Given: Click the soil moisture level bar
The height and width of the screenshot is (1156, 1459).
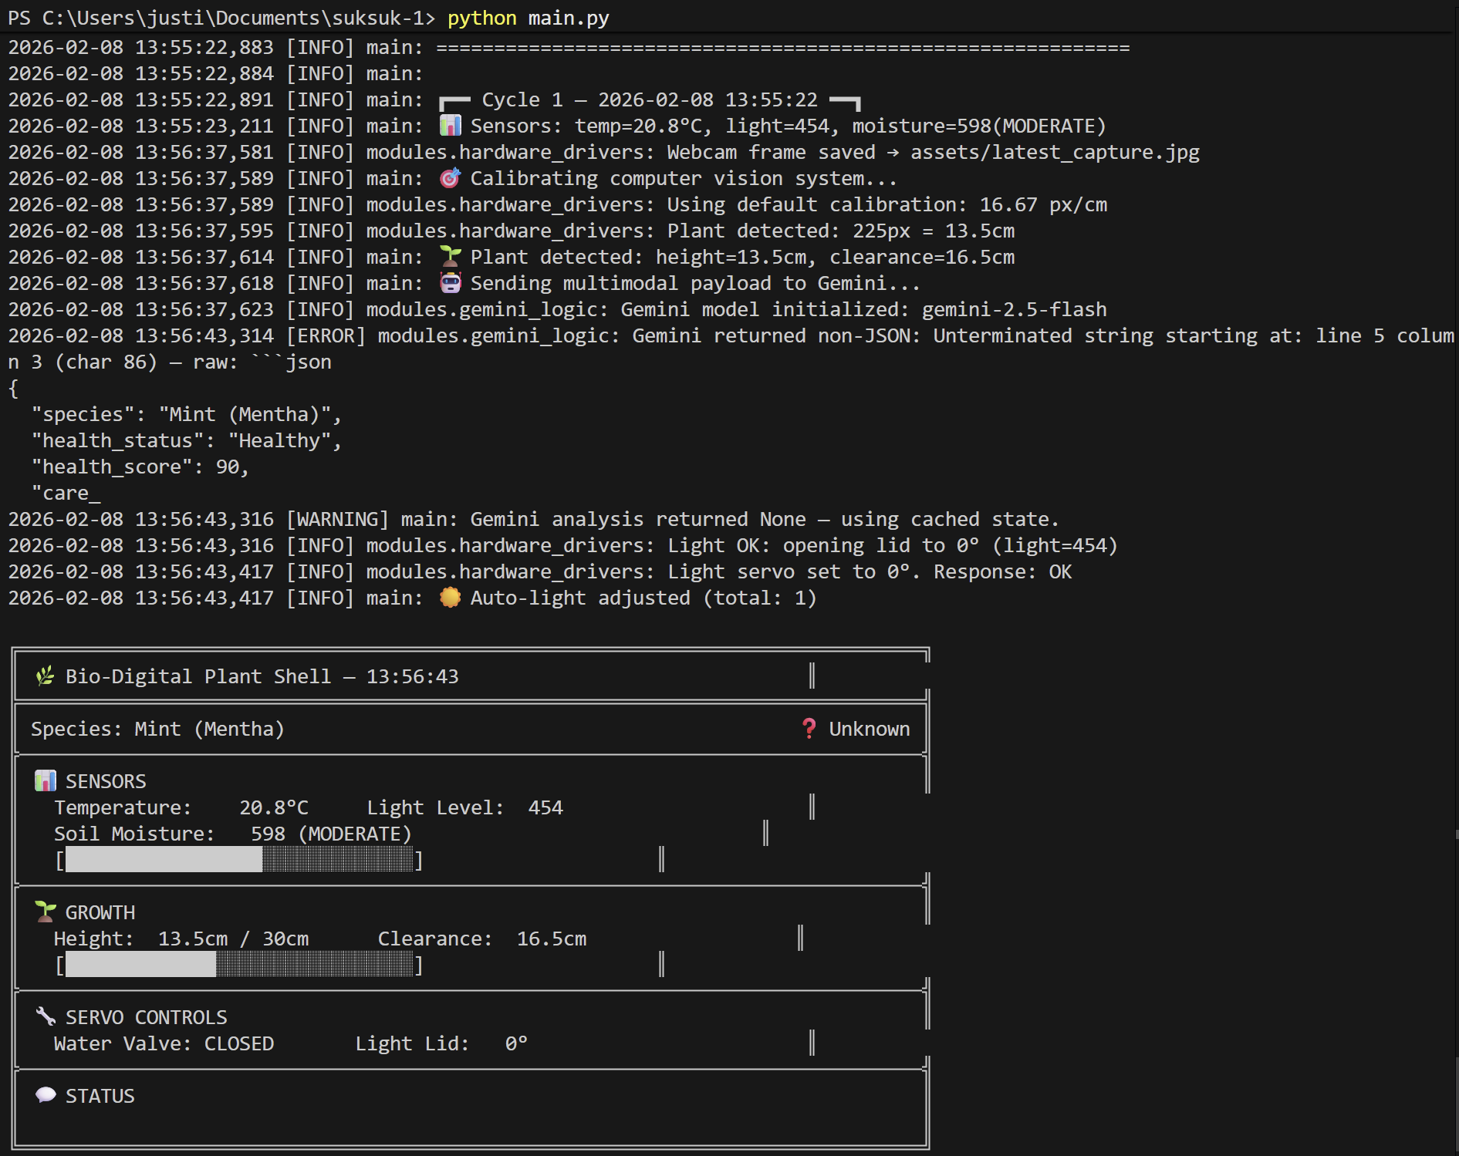Looking at the screenshot, I should click(239, 859).
